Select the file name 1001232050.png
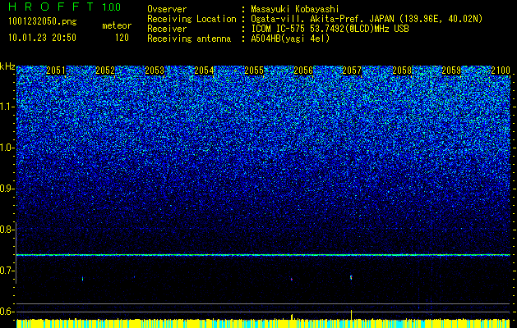Image resolution: width=517 pixels, height=328 pixels. tap(43, 22)
